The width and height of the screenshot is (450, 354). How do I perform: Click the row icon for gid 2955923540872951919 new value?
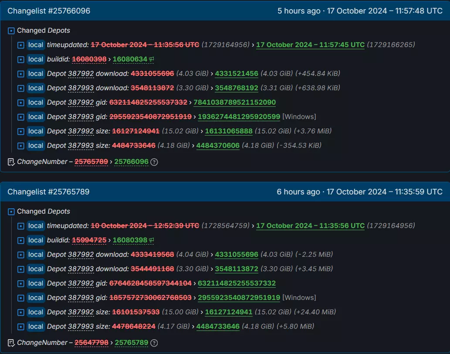[20, 298]
